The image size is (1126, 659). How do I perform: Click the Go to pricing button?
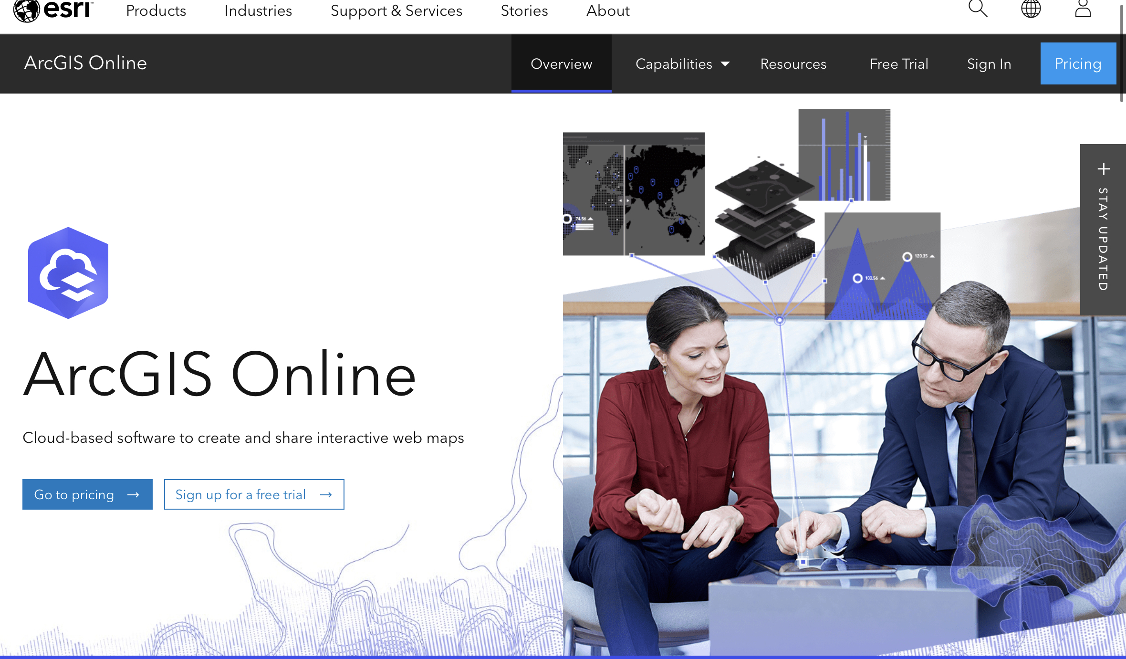point(87,494)
